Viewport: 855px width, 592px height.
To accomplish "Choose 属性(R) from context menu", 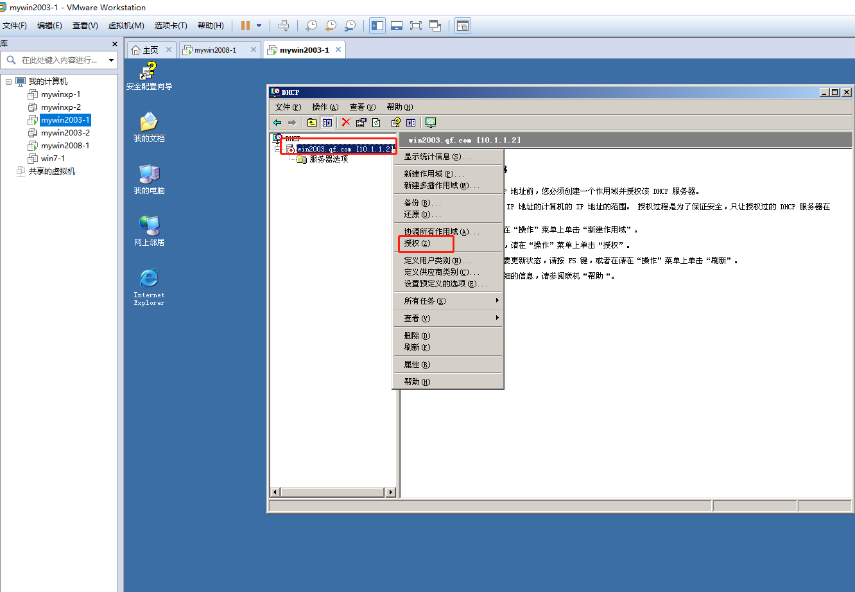I will [448, 365].
